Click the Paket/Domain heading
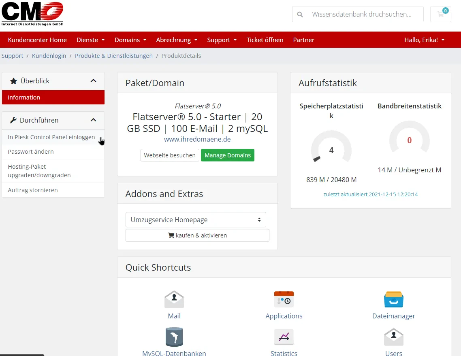 pyautogui.click(x=155, y=83)
